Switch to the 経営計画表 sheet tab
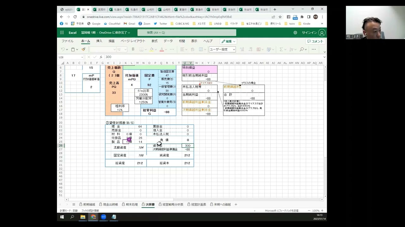 pyautogui.click(x=197, y=204)
